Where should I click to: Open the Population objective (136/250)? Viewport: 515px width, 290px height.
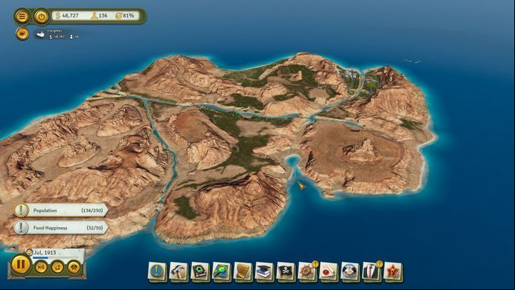point(61,210)
